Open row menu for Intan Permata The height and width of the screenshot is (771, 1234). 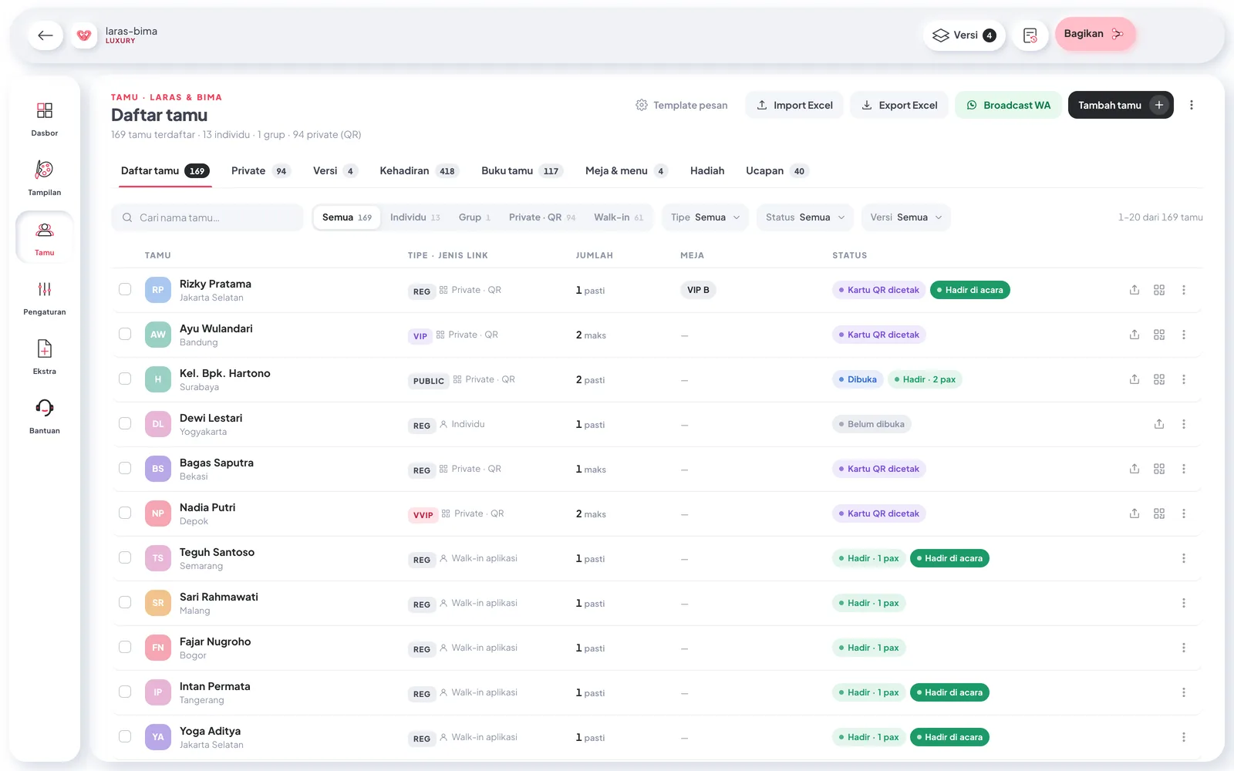point(1184,692)
